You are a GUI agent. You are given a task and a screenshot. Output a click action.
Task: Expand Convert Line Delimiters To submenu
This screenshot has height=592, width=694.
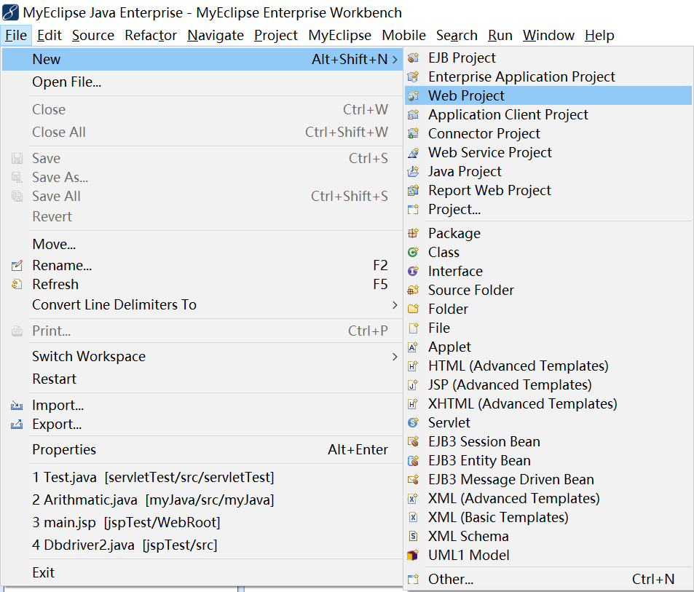tap(395, 305)
